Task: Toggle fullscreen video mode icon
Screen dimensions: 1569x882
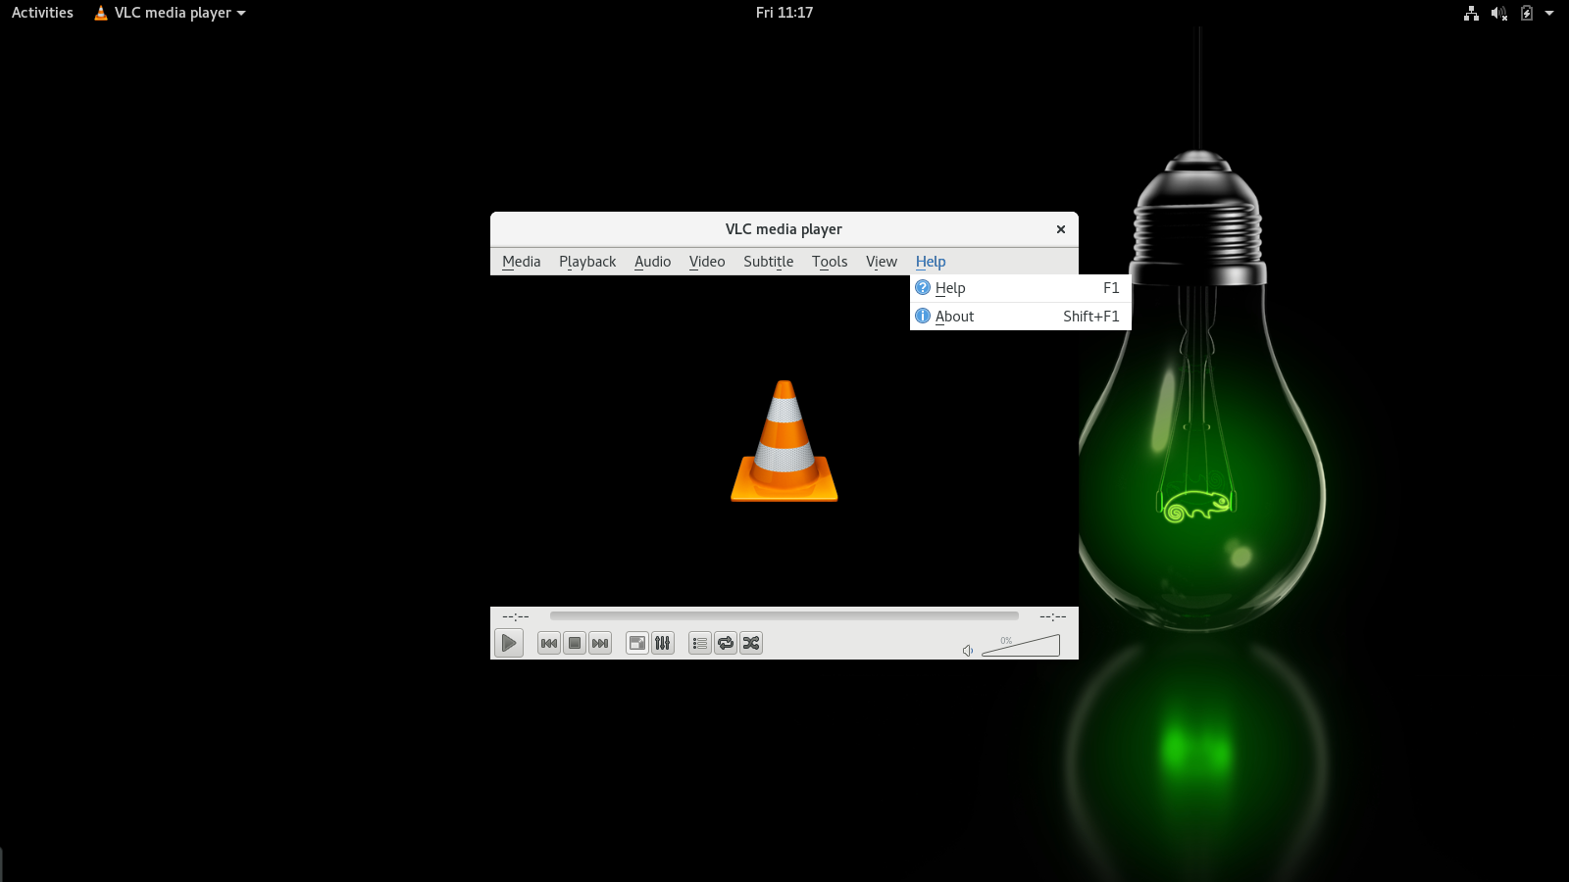Action: pyautogui.click(x=637, y=644)
